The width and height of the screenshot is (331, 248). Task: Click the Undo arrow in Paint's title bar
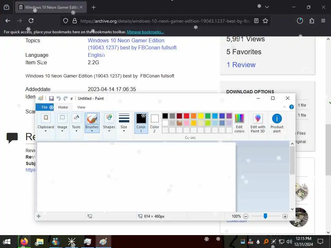[x=59, y=98]
